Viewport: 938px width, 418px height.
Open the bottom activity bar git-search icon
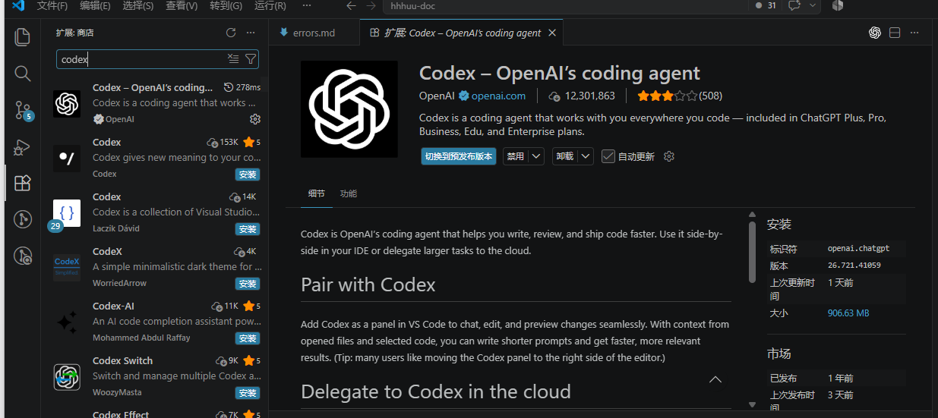coord(23,256)
